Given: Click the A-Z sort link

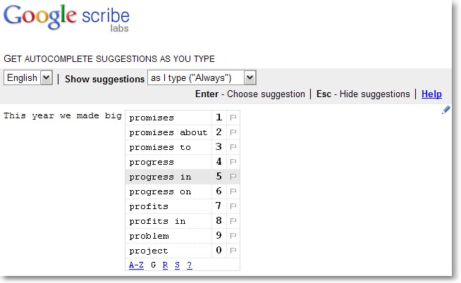Looking at the screenshot, I should [x=136, y=265].
